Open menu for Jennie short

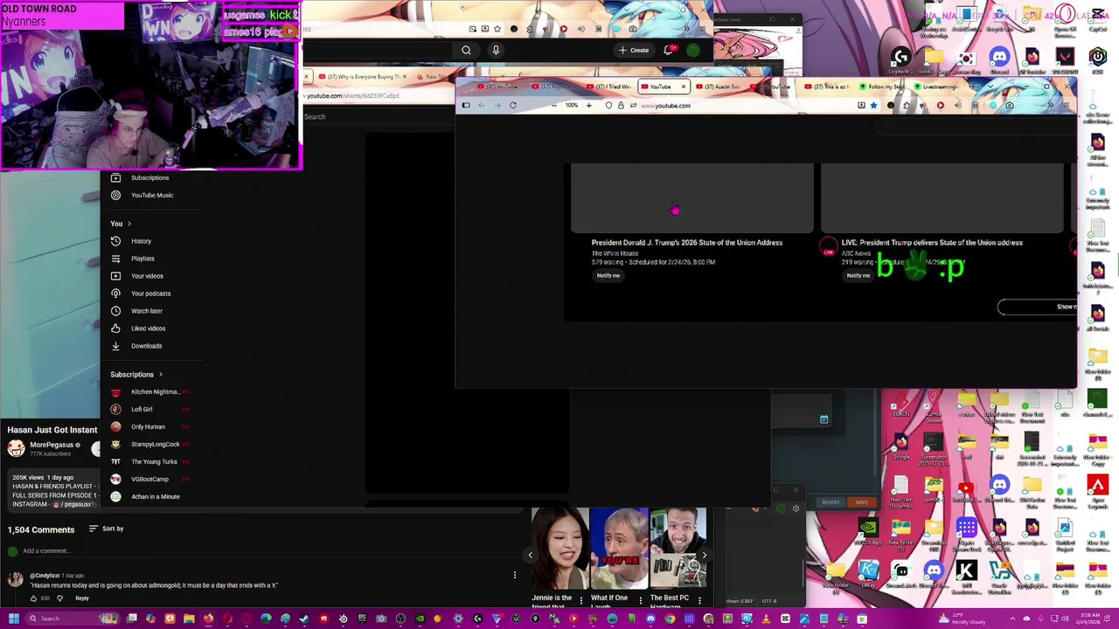[x=581, y=601]
